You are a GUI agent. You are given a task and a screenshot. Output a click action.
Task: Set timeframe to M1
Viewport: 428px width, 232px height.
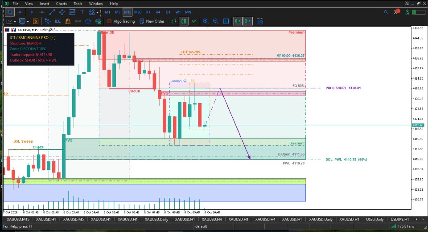click(107, 12)
